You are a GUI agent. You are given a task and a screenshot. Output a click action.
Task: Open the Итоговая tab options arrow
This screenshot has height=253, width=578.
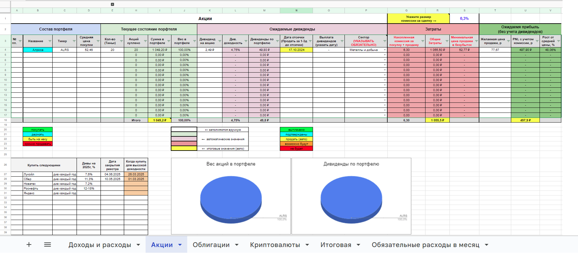[x=358, y=245]
